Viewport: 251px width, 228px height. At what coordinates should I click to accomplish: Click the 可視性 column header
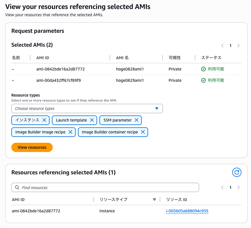(175, 58)
